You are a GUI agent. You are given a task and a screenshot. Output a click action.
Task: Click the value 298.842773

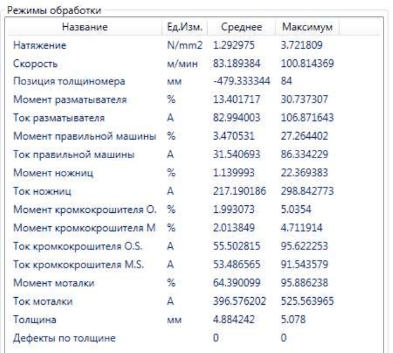tap(308, 191)
